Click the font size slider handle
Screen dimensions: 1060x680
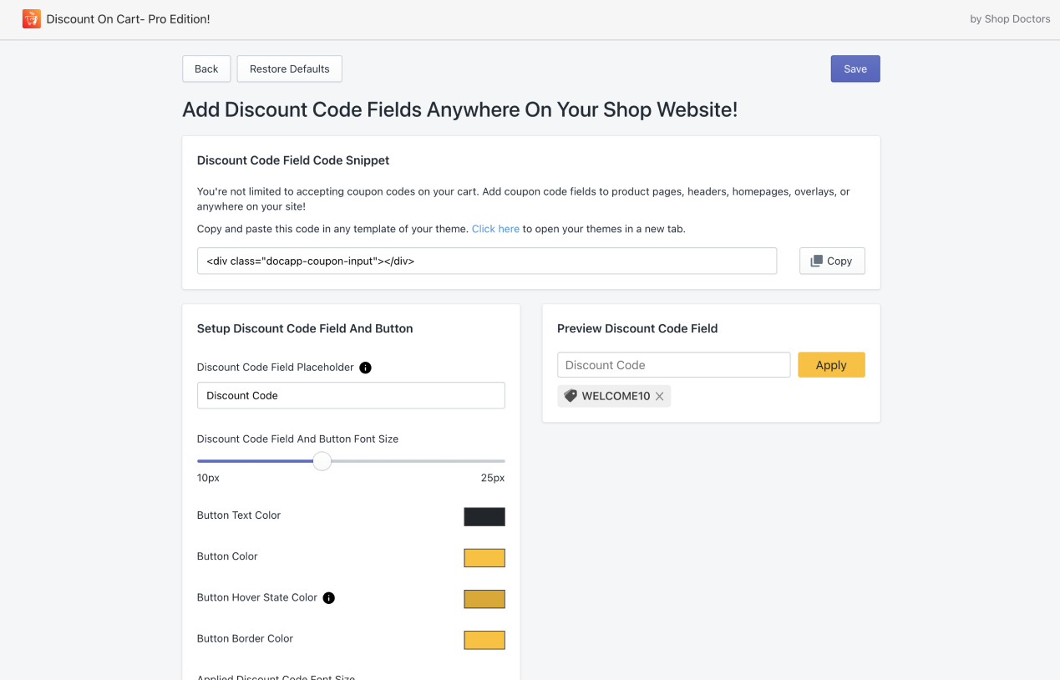(322, 461)
